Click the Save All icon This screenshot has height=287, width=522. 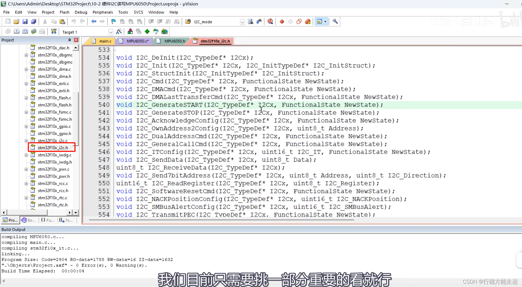(x=34, y=22)
